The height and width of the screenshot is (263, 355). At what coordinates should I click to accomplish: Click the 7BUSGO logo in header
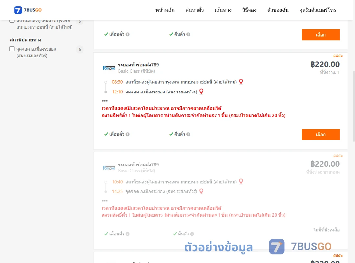28,10
